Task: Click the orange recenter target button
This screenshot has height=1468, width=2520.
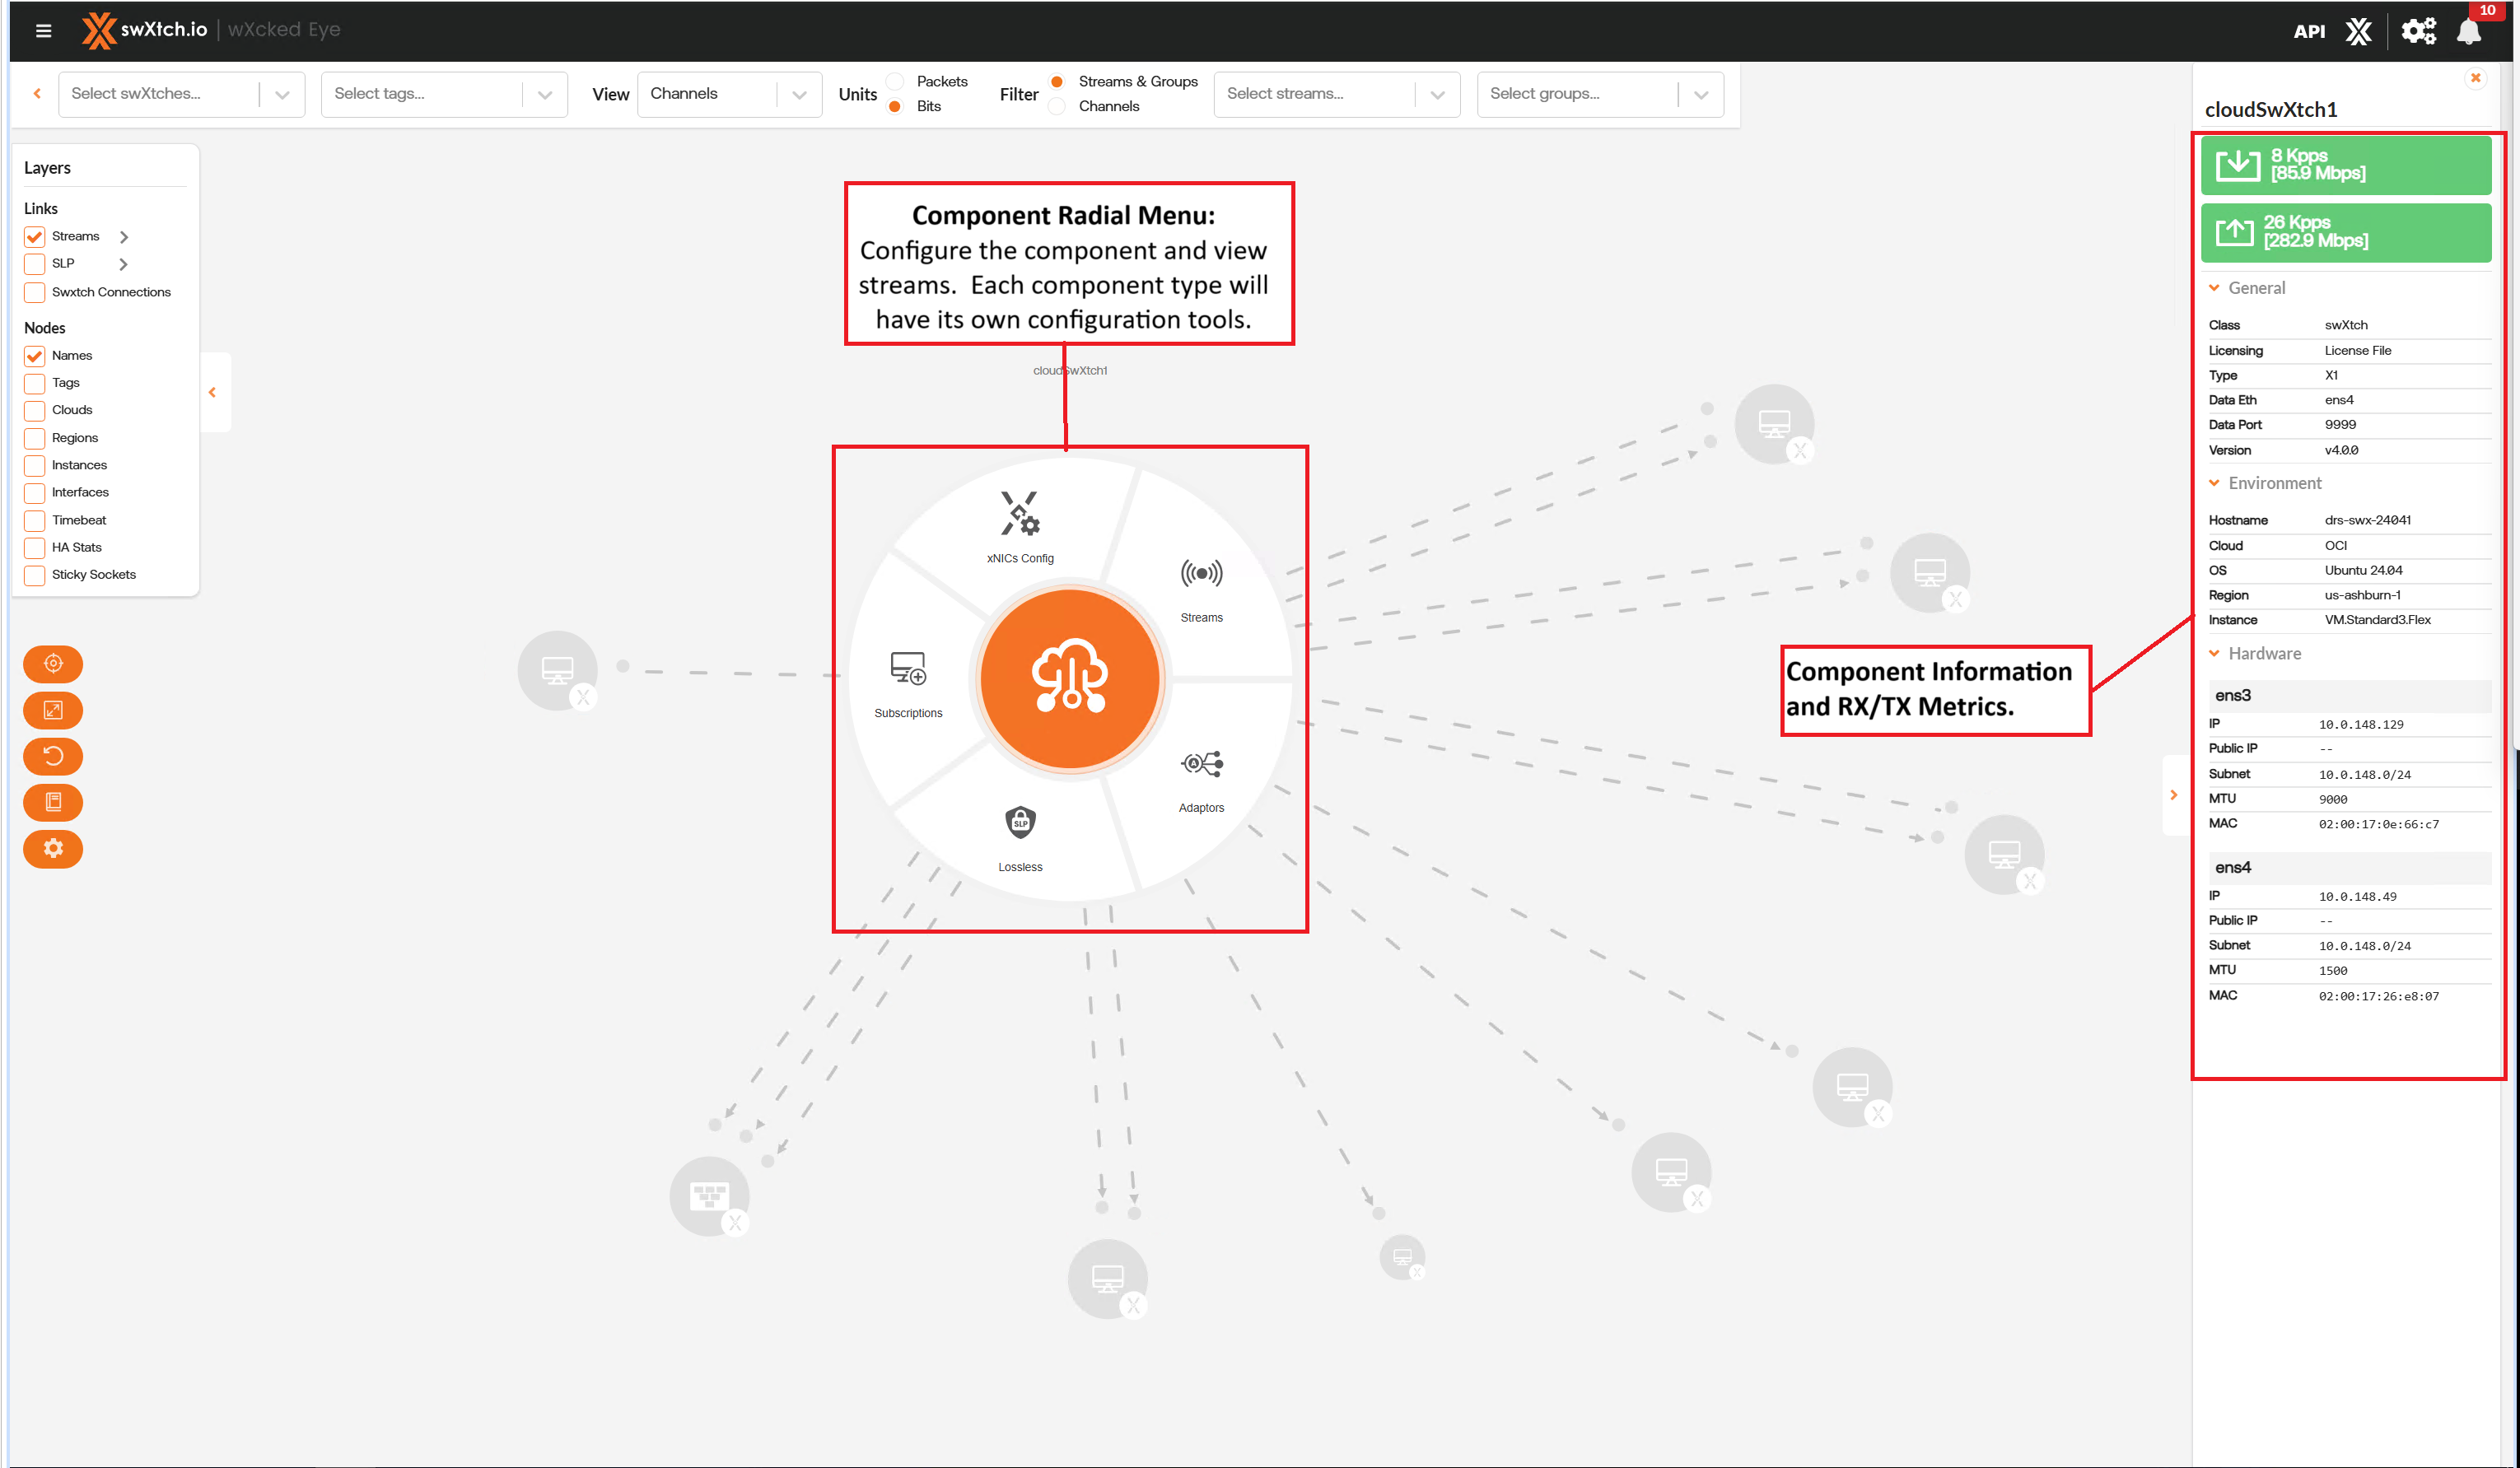Action: point(53,664)
